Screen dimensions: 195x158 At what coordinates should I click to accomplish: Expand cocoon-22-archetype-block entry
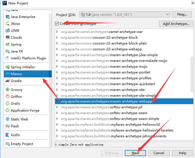coord(57,38)
